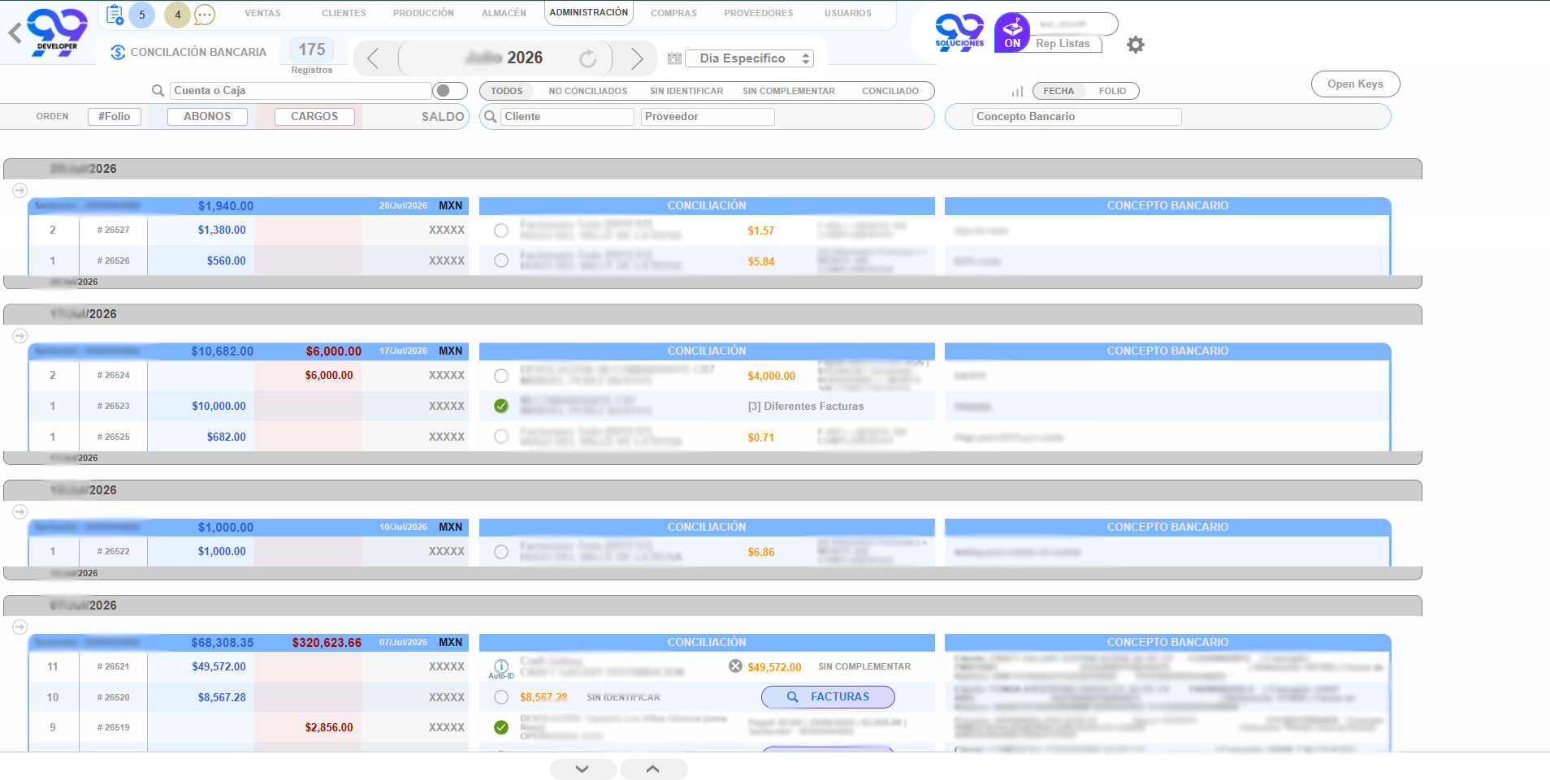
Task: Collapse the 07/Jul/2026 group arrow
Action: (20, 627)
